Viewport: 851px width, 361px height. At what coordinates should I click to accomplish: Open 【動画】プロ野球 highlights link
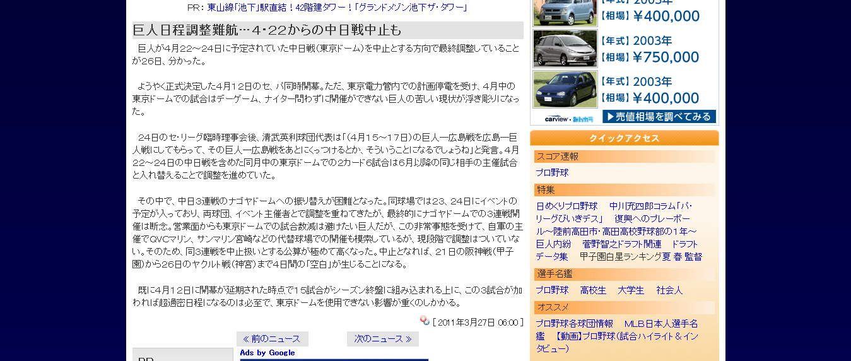coord(617,342)
